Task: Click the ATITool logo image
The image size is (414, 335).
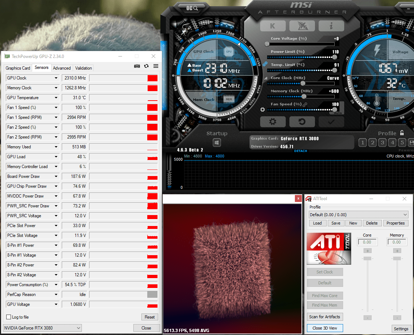Action: tap(329, 249)
